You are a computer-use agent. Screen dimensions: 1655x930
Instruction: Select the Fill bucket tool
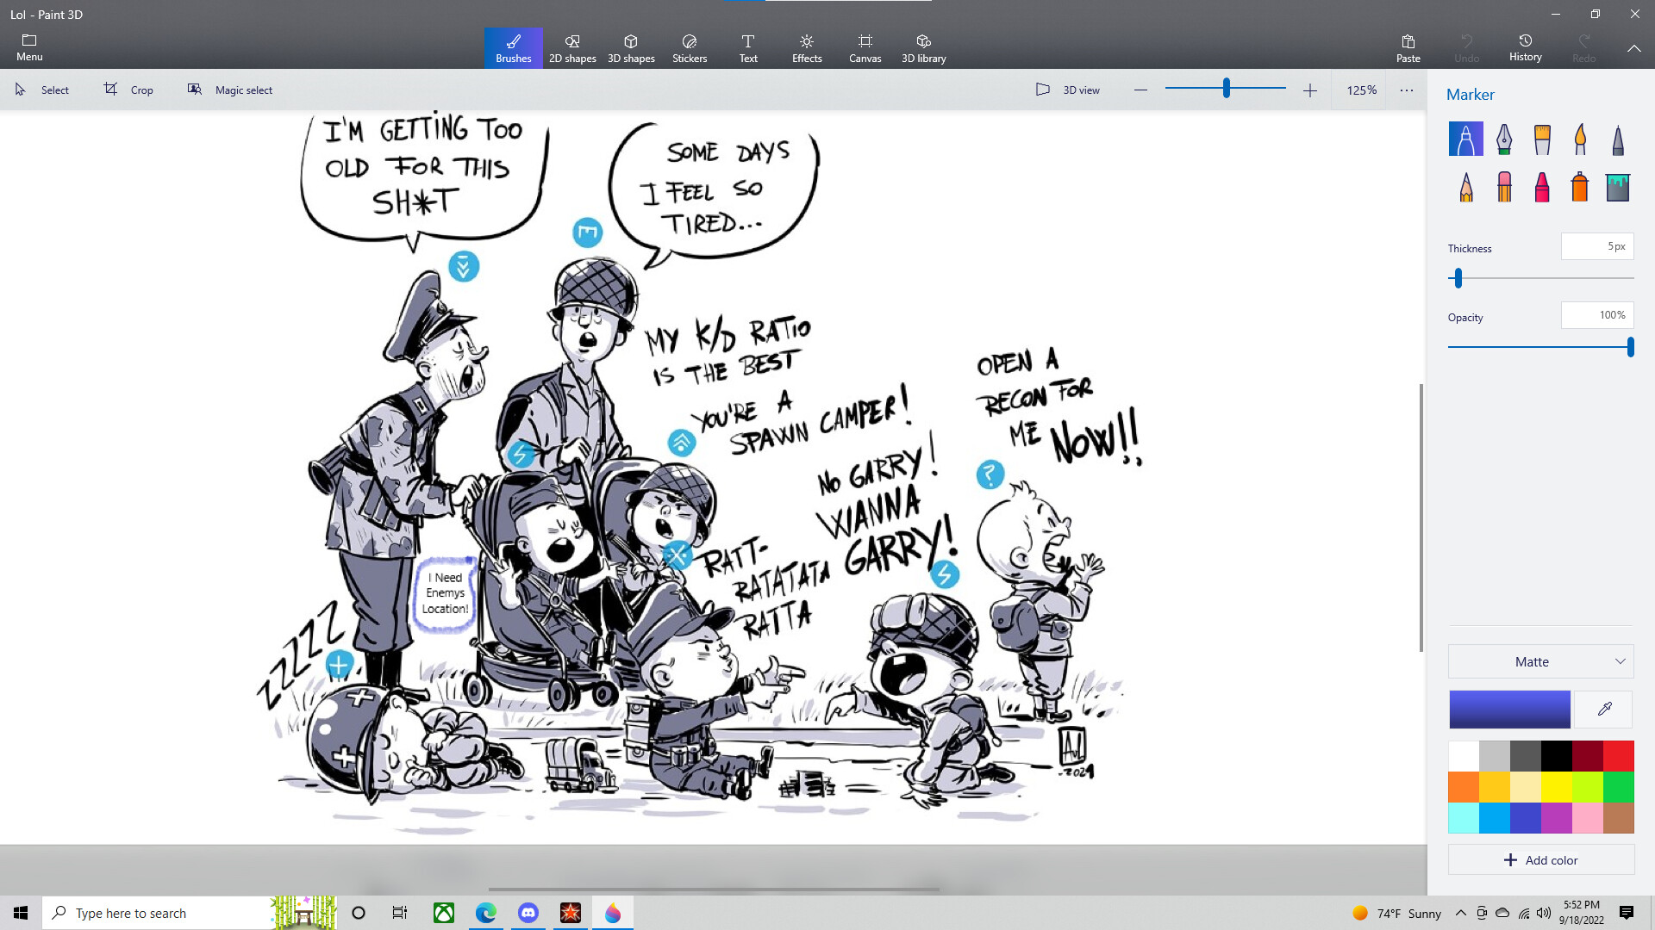[x=1618, y=187]
